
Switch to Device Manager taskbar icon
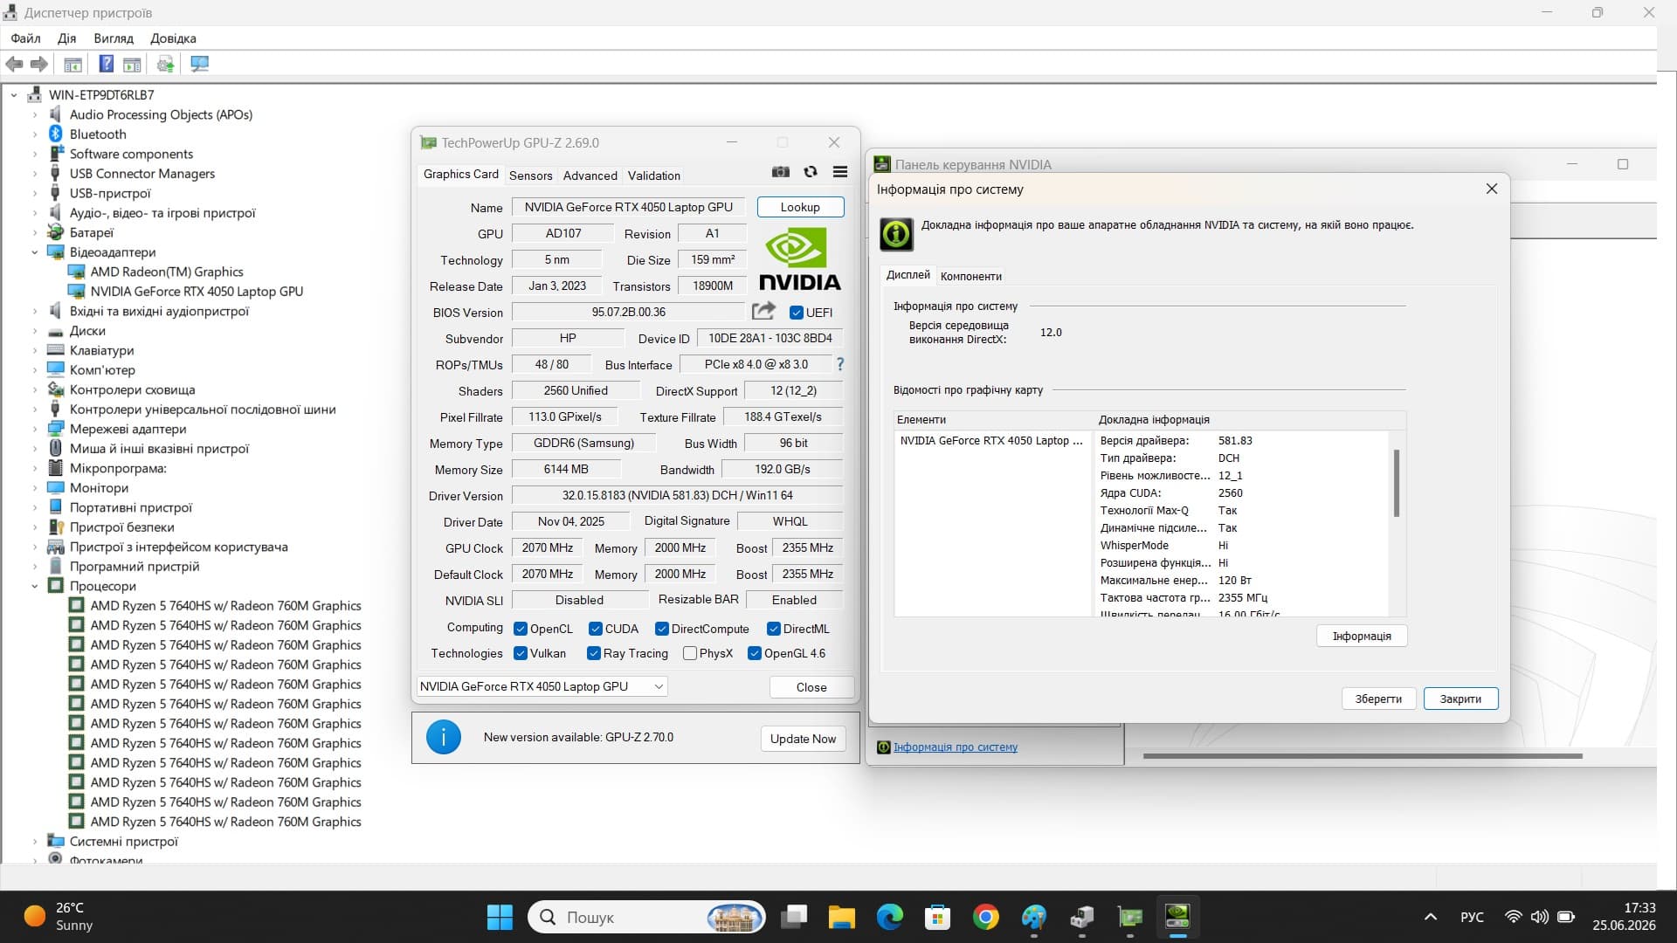point(1082,917)
